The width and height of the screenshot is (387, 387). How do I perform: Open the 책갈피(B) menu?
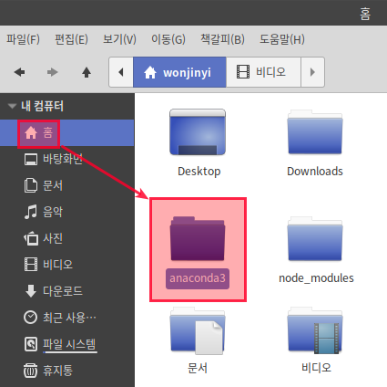[222, 39]
